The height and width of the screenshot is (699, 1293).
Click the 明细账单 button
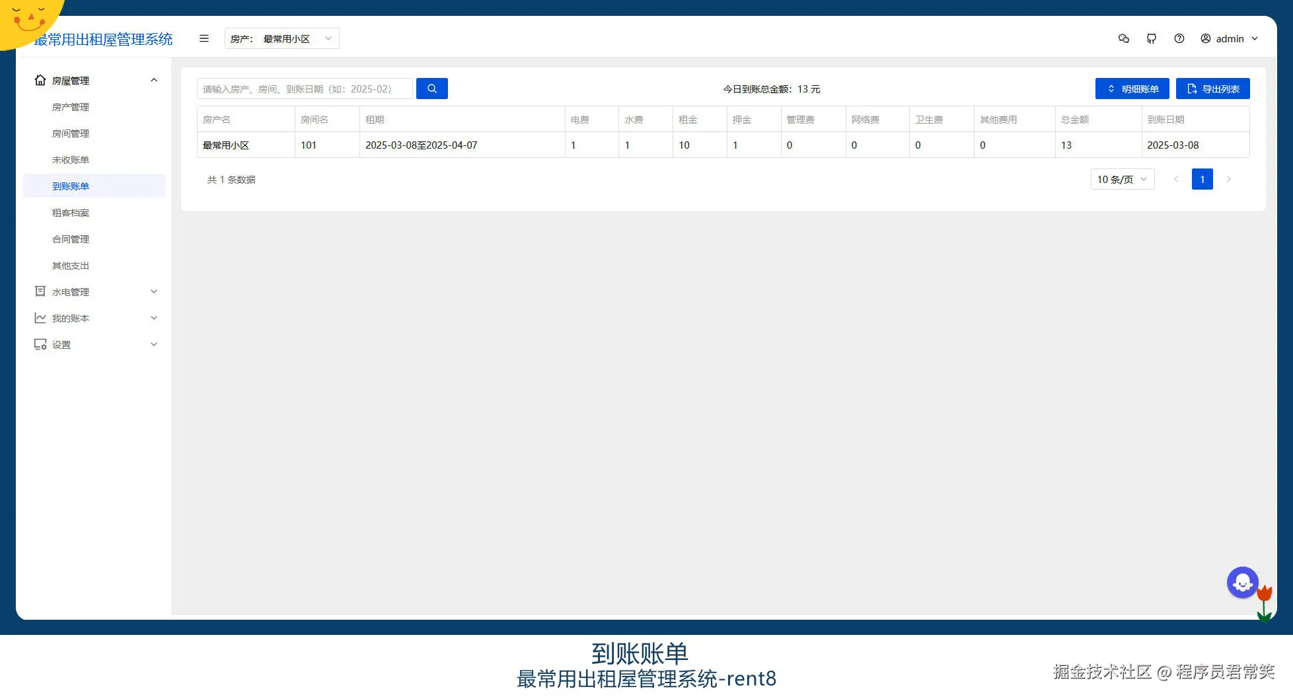pos(1132,88)
